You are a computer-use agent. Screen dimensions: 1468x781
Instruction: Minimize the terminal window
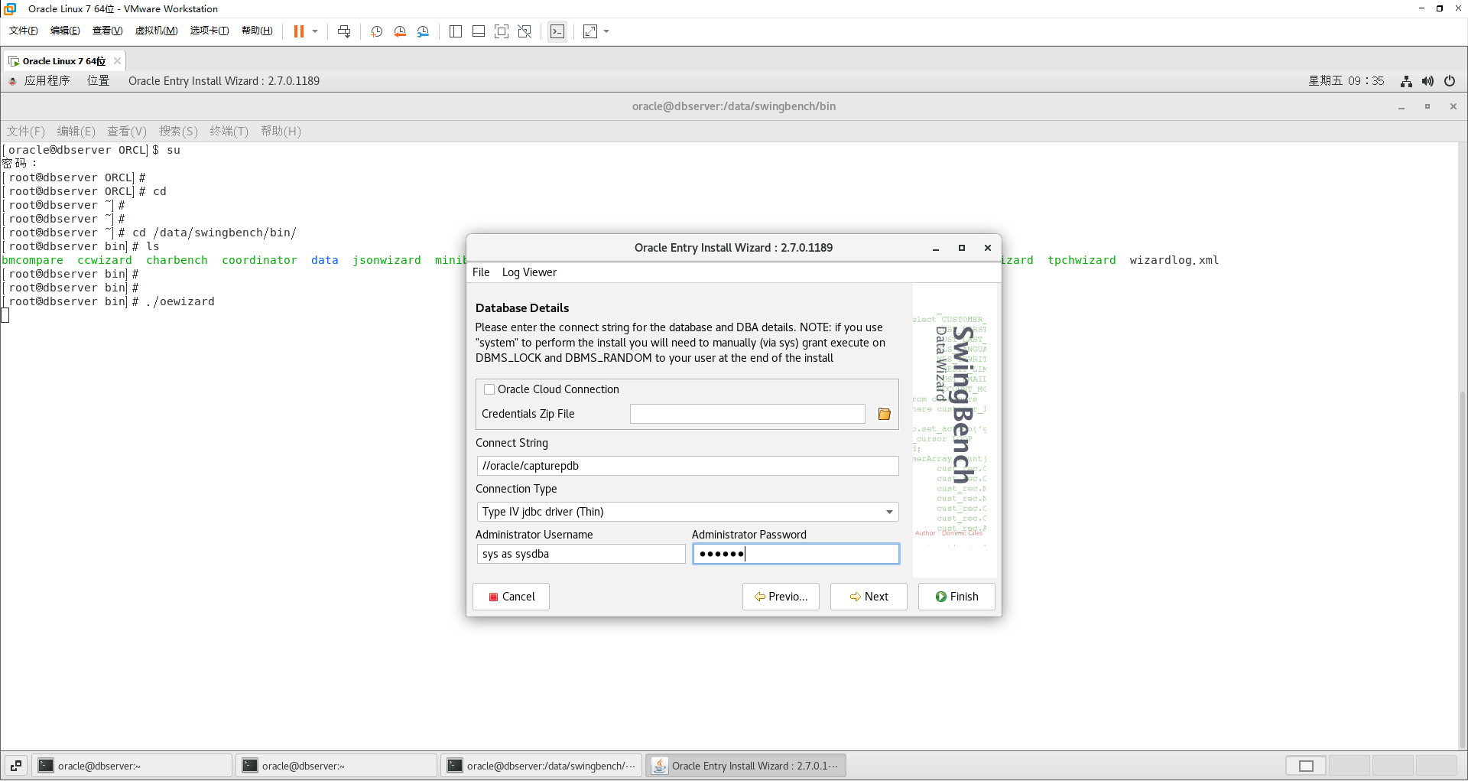[1401, 106]
